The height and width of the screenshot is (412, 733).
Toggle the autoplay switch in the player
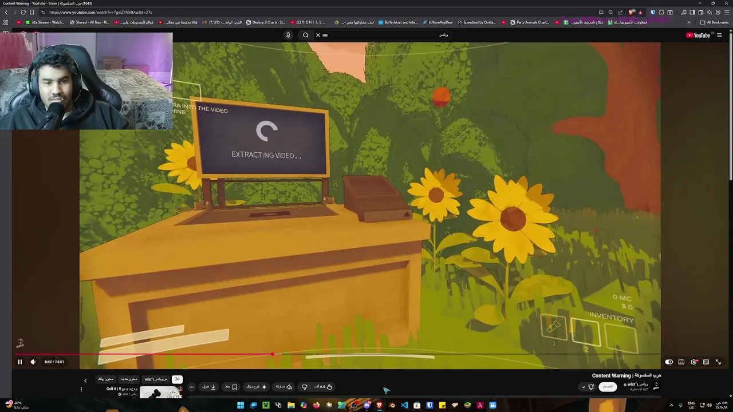(669, 362)
